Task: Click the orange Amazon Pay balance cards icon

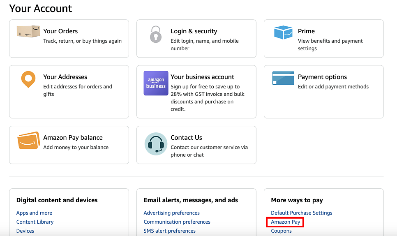Action: click(29, 140)
